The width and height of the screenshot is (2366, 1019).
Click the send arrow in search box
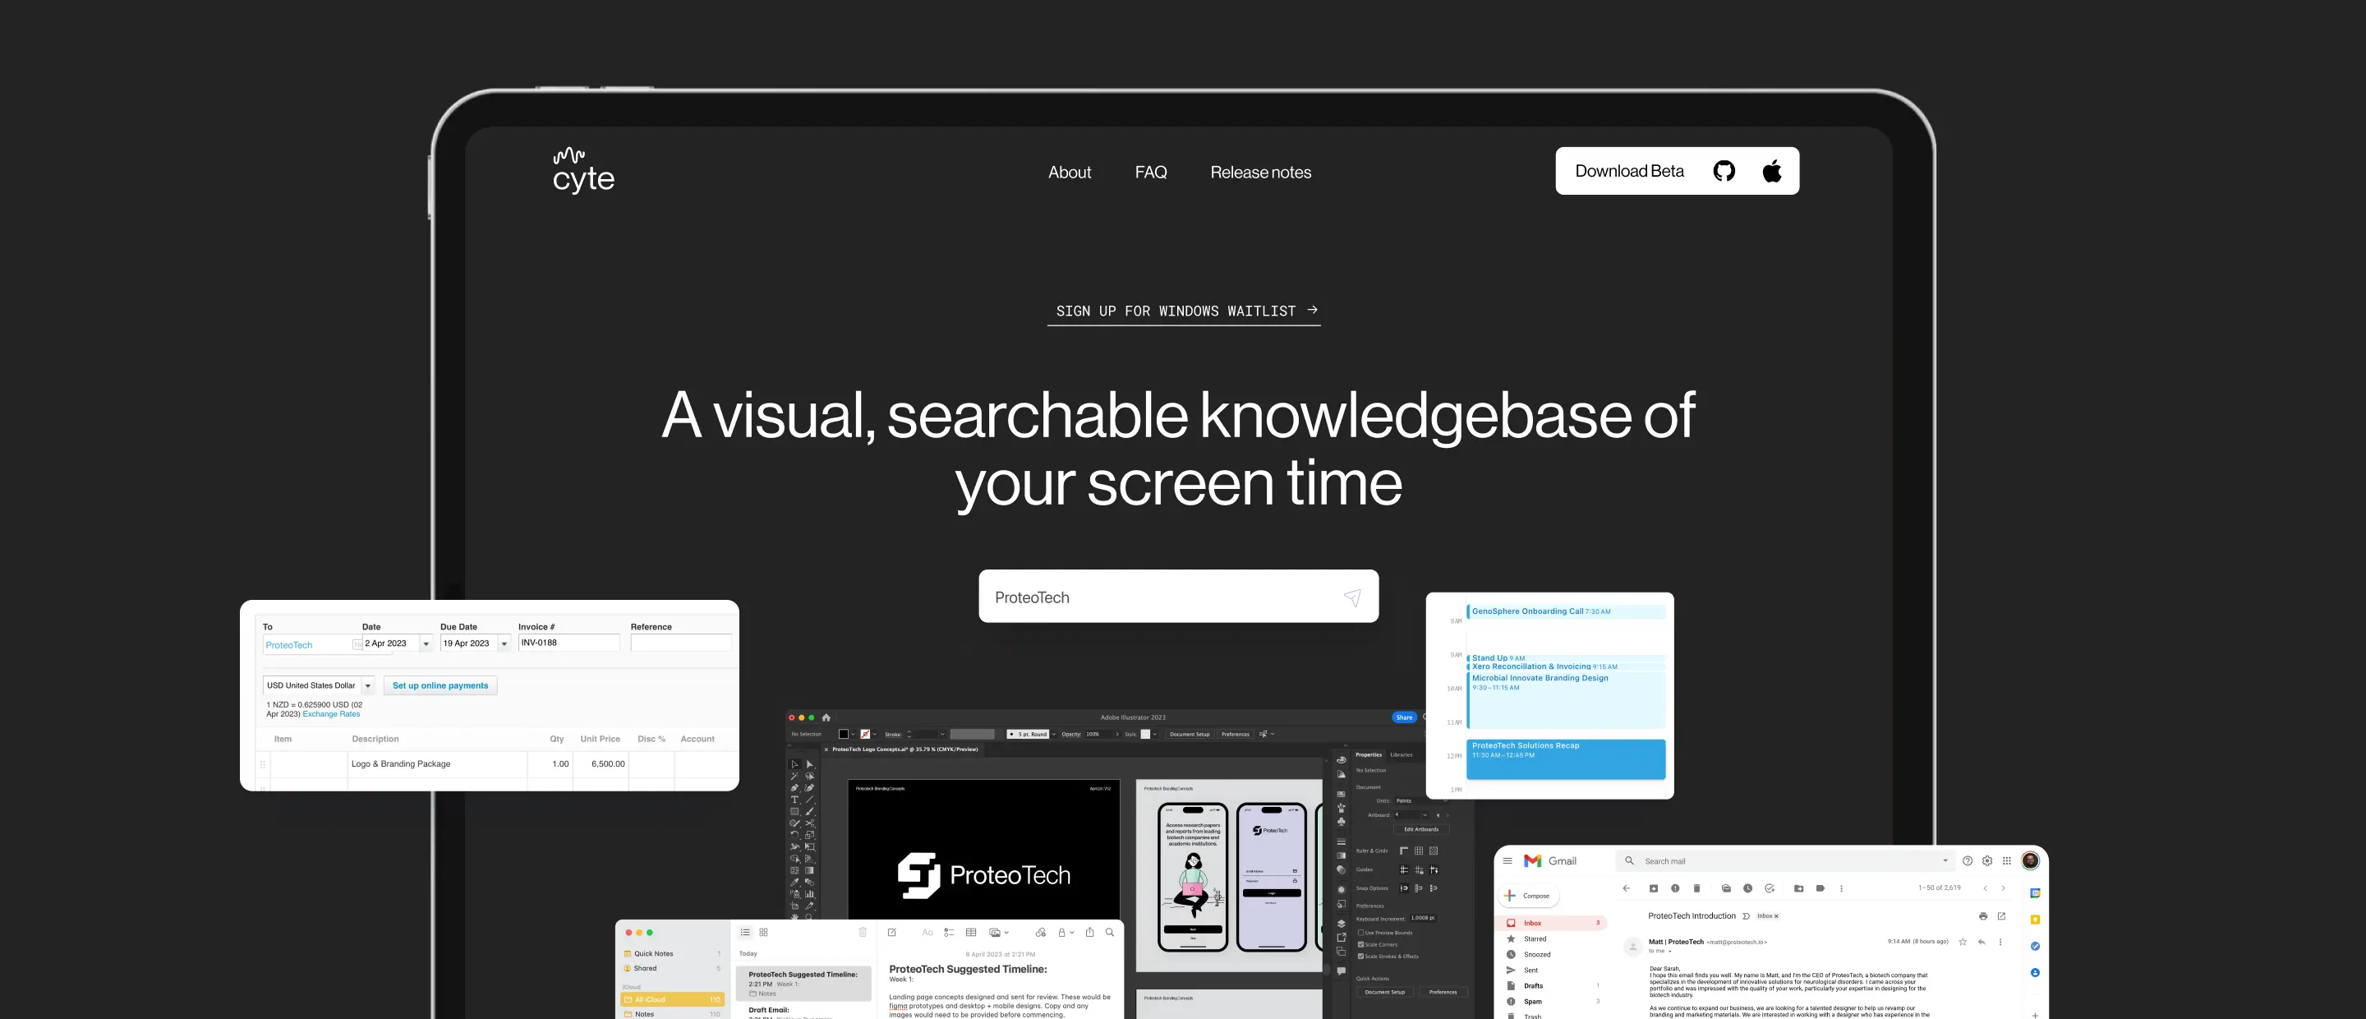pyautogui.click(x=1352, y=597)
